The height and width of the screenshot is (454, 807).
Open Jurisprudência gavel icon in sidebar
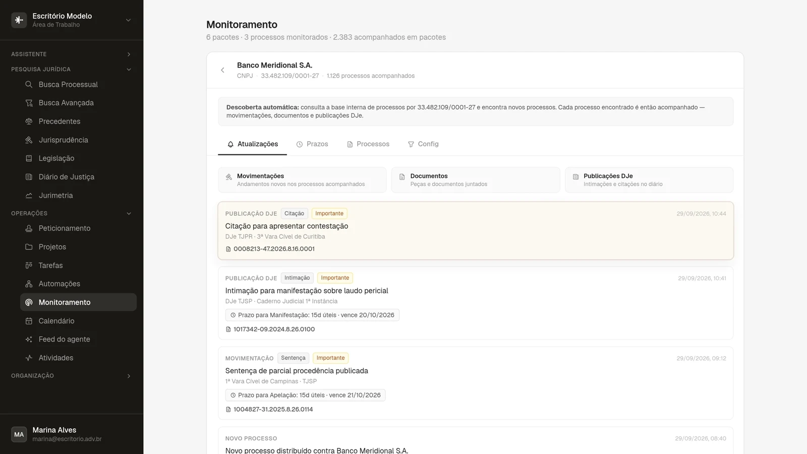coord(29,140)
